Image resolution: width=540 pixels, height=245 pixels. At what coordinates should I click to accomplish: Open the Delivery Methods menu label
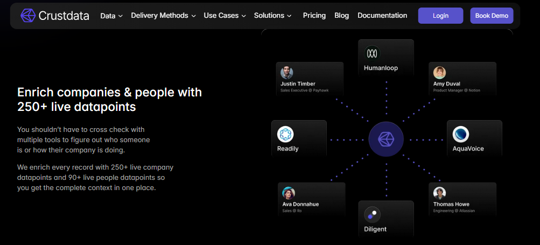pos(159,16)
